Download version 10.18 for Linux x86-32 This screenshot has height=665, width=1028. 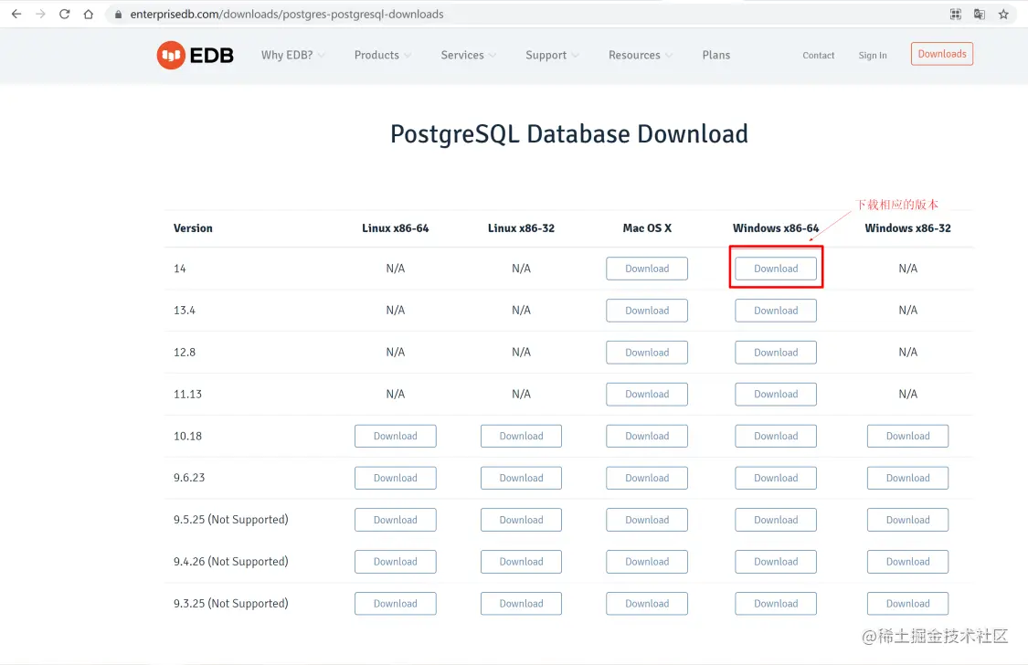click(x=521, y=437)
